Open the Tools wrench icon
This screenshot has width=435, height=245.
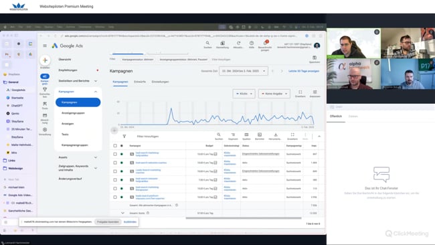(x=45, y=104)
